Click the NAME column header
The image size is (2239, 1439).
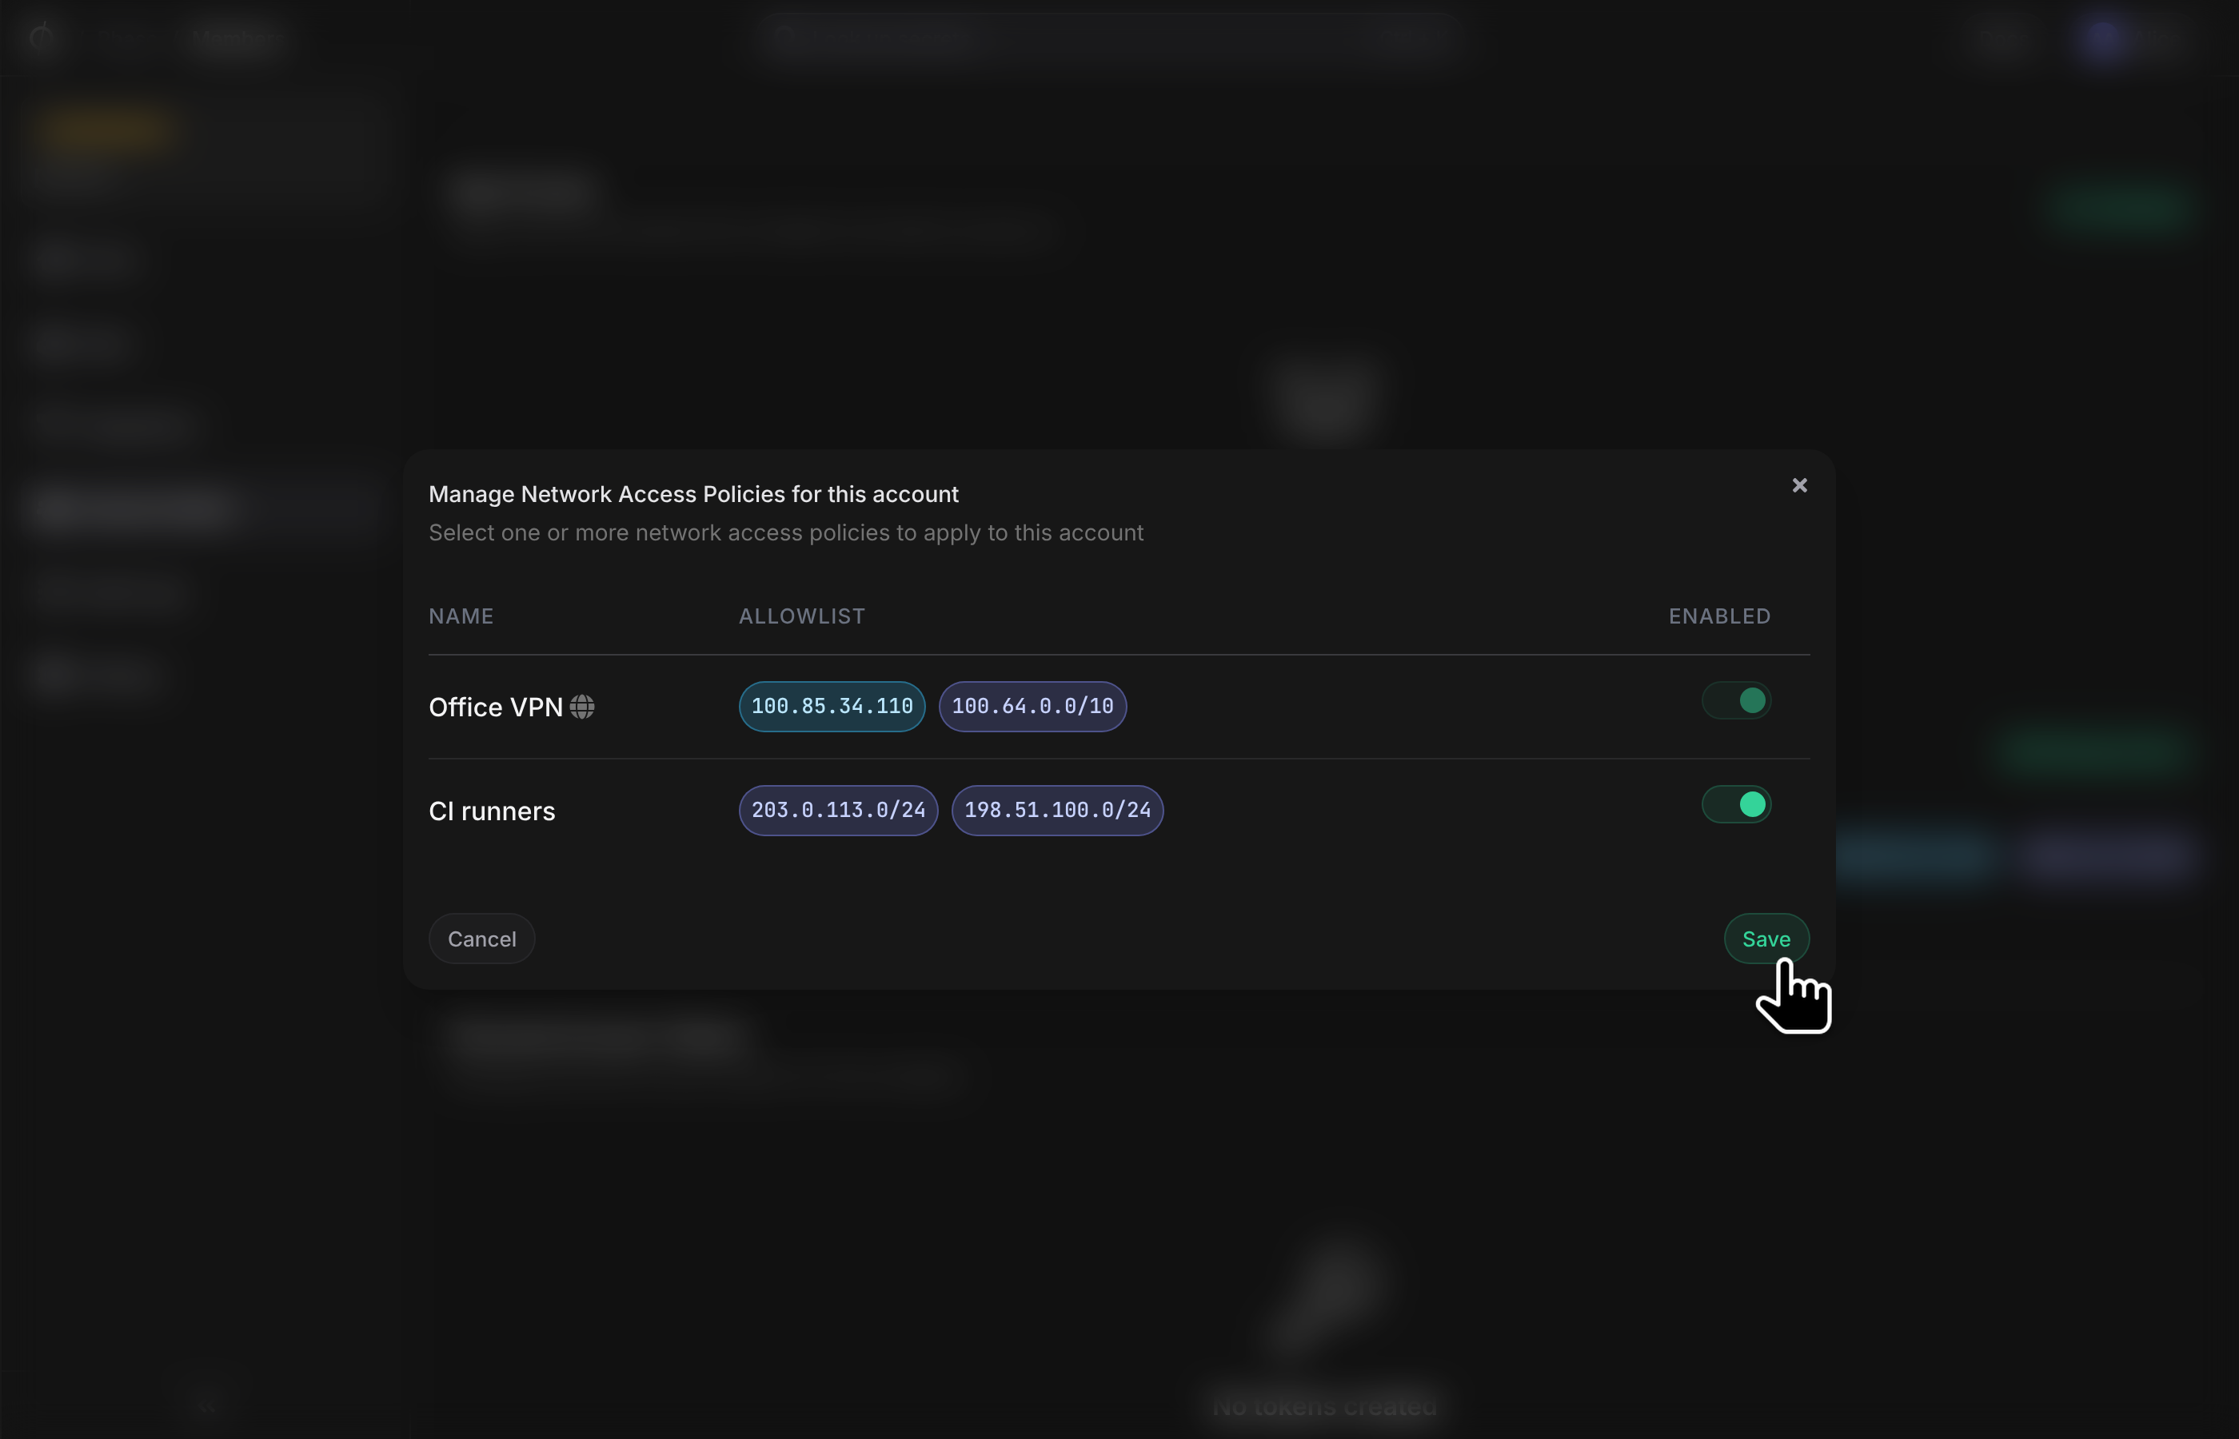click(x=461, y=616)
